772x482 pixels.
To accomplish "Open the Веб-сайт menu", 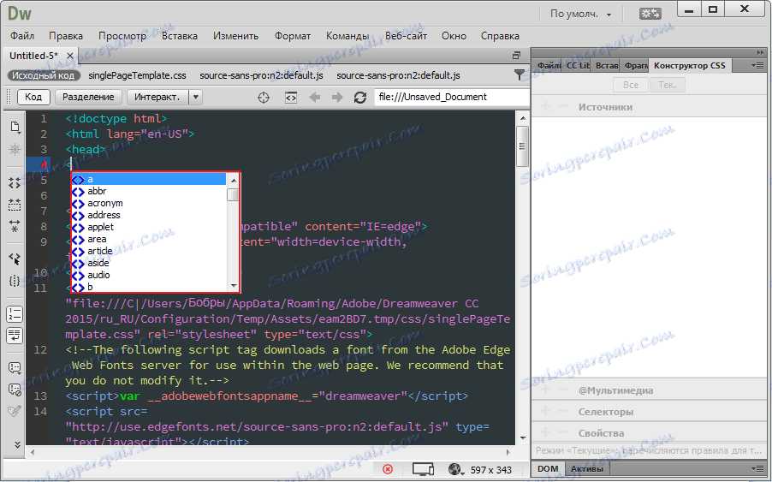I will point(407,36).
